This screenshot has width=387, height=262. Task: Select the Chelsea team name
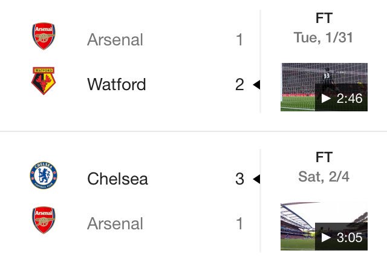(117, 178)
